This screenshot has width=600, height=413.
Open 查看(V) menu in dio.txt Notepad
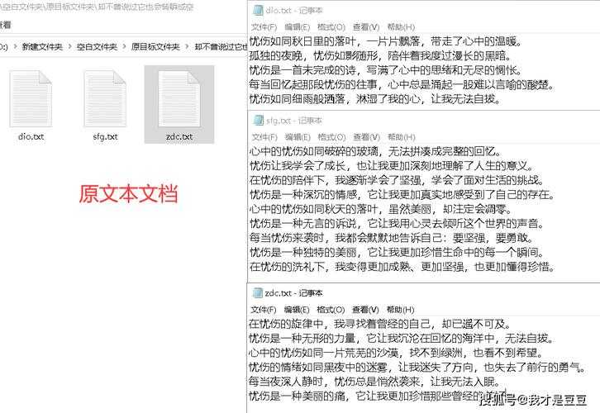pos(366,27)
